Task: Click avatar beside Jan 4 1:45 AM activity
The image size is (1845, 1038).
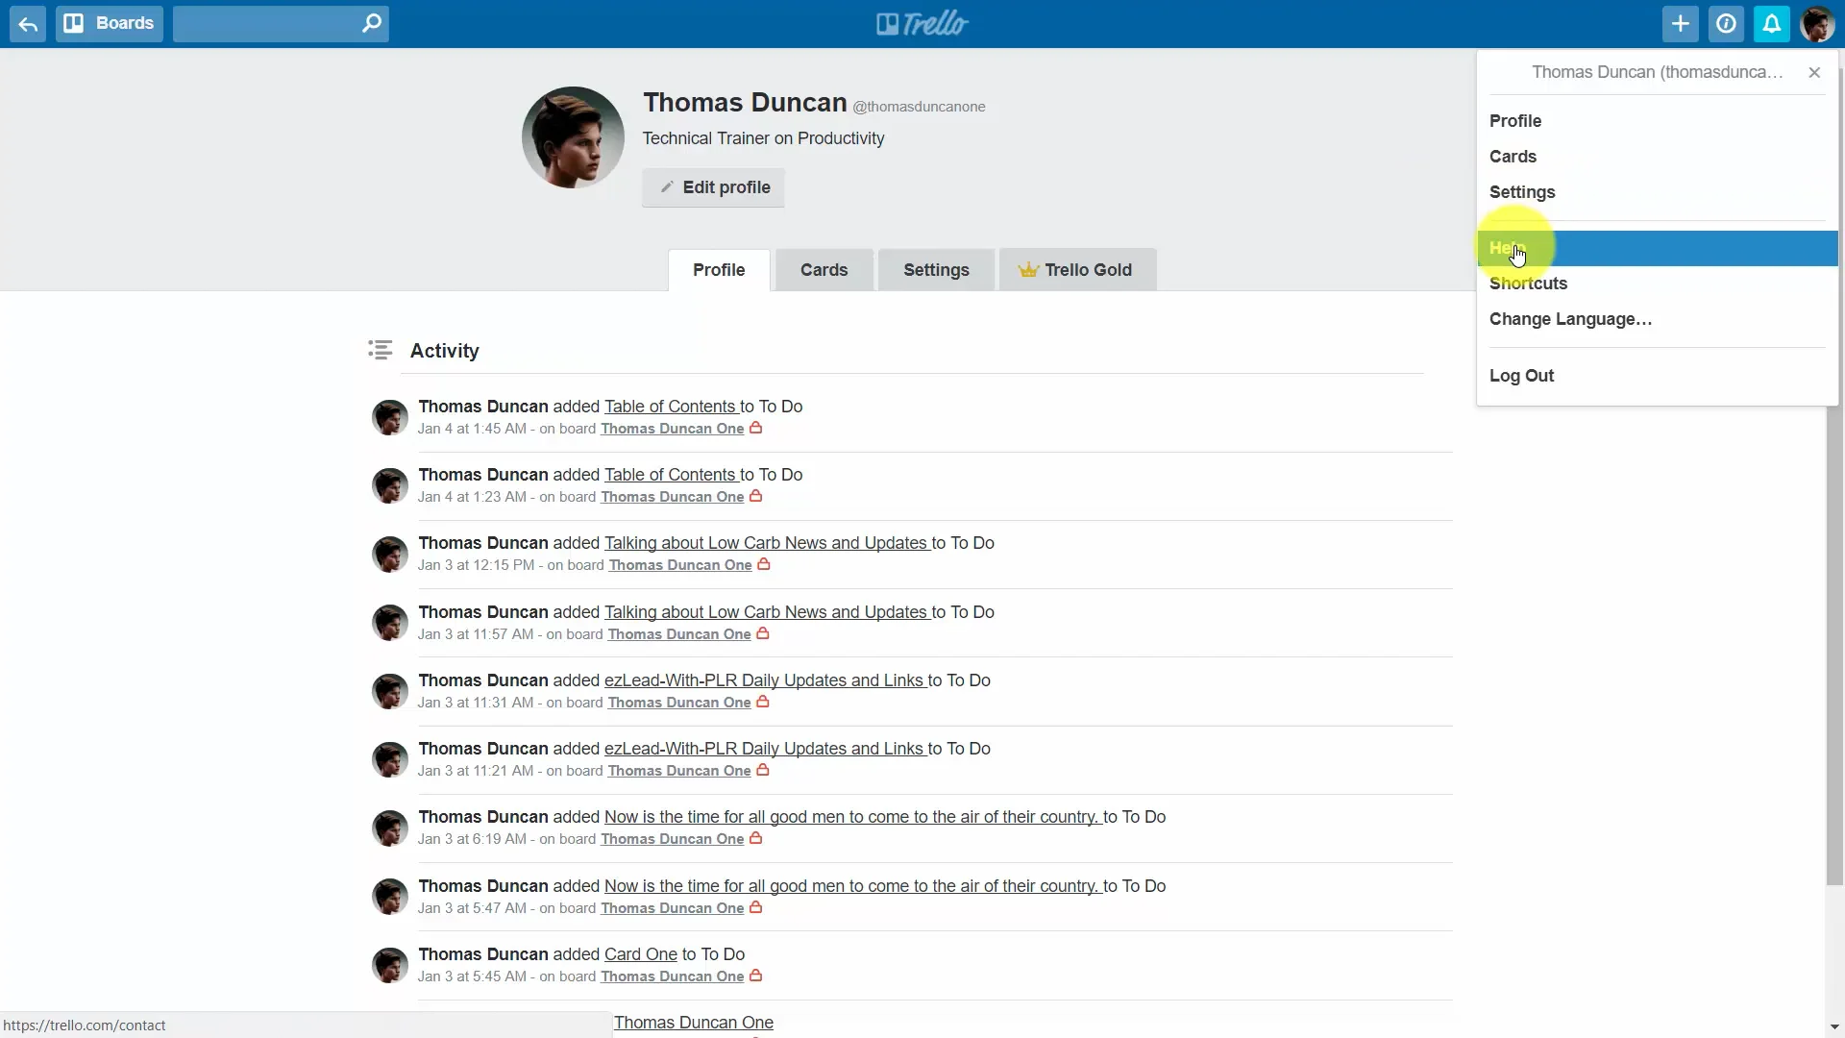Action: [x=390, y=417]
